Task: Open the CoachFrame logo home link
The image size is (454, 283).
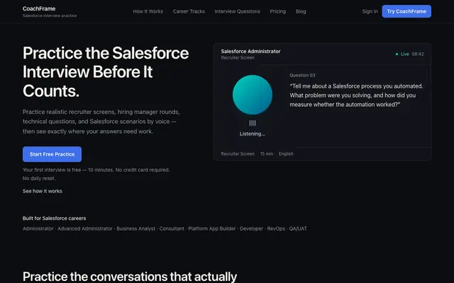Action: pos(39,8)
